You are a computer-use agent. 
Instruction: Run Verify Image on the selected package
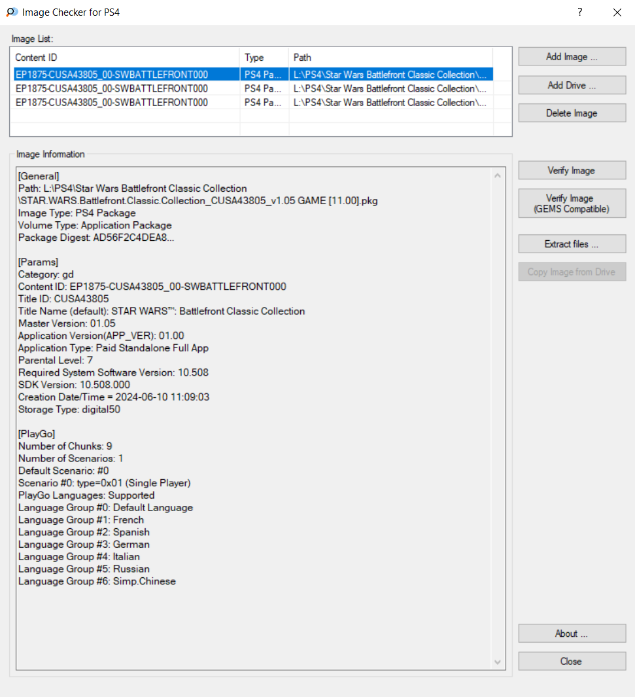click(572, 171)
